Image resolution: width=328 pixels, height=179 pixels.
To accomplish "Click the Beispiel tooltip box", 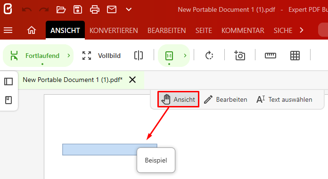I will click(x=156, y=160).
